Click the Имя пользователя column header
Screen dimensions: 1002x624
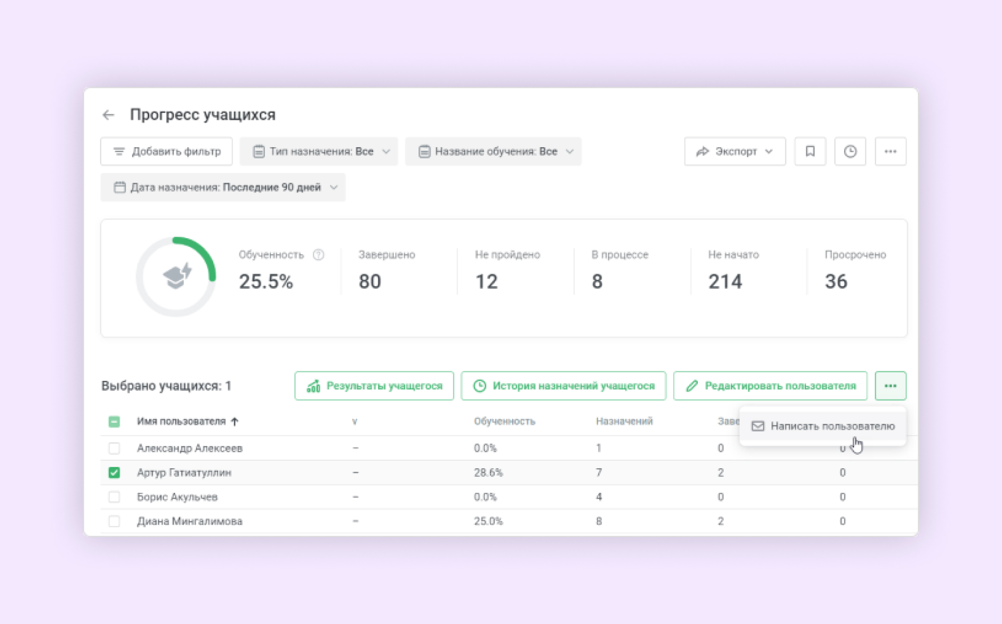click(181, 422)
